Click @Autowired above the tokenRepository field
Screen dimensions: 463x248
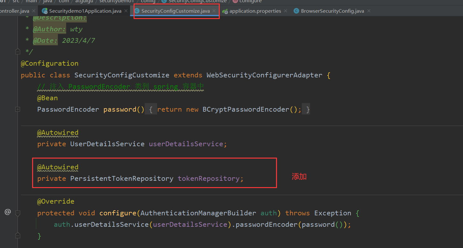point(58,167)
